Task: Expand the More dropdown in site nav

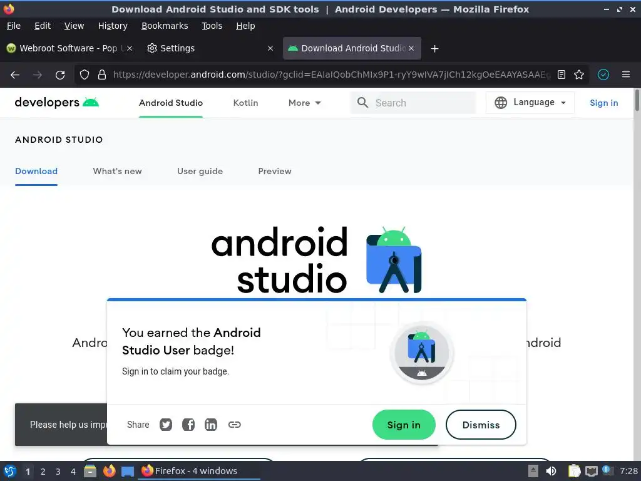Action: point(305,103)
